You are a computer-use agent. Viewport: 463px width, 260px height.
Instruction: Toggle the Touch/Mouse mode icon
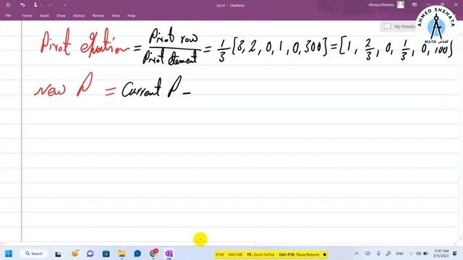[35, 5]
